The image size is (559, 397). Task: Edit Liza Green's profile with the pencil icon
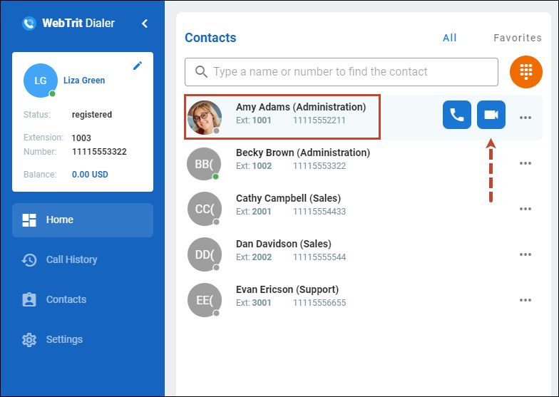138,66
